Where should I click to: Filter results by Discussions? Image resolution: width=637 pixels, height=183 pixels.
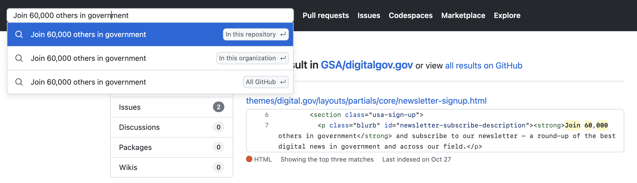tap(172, 127)
